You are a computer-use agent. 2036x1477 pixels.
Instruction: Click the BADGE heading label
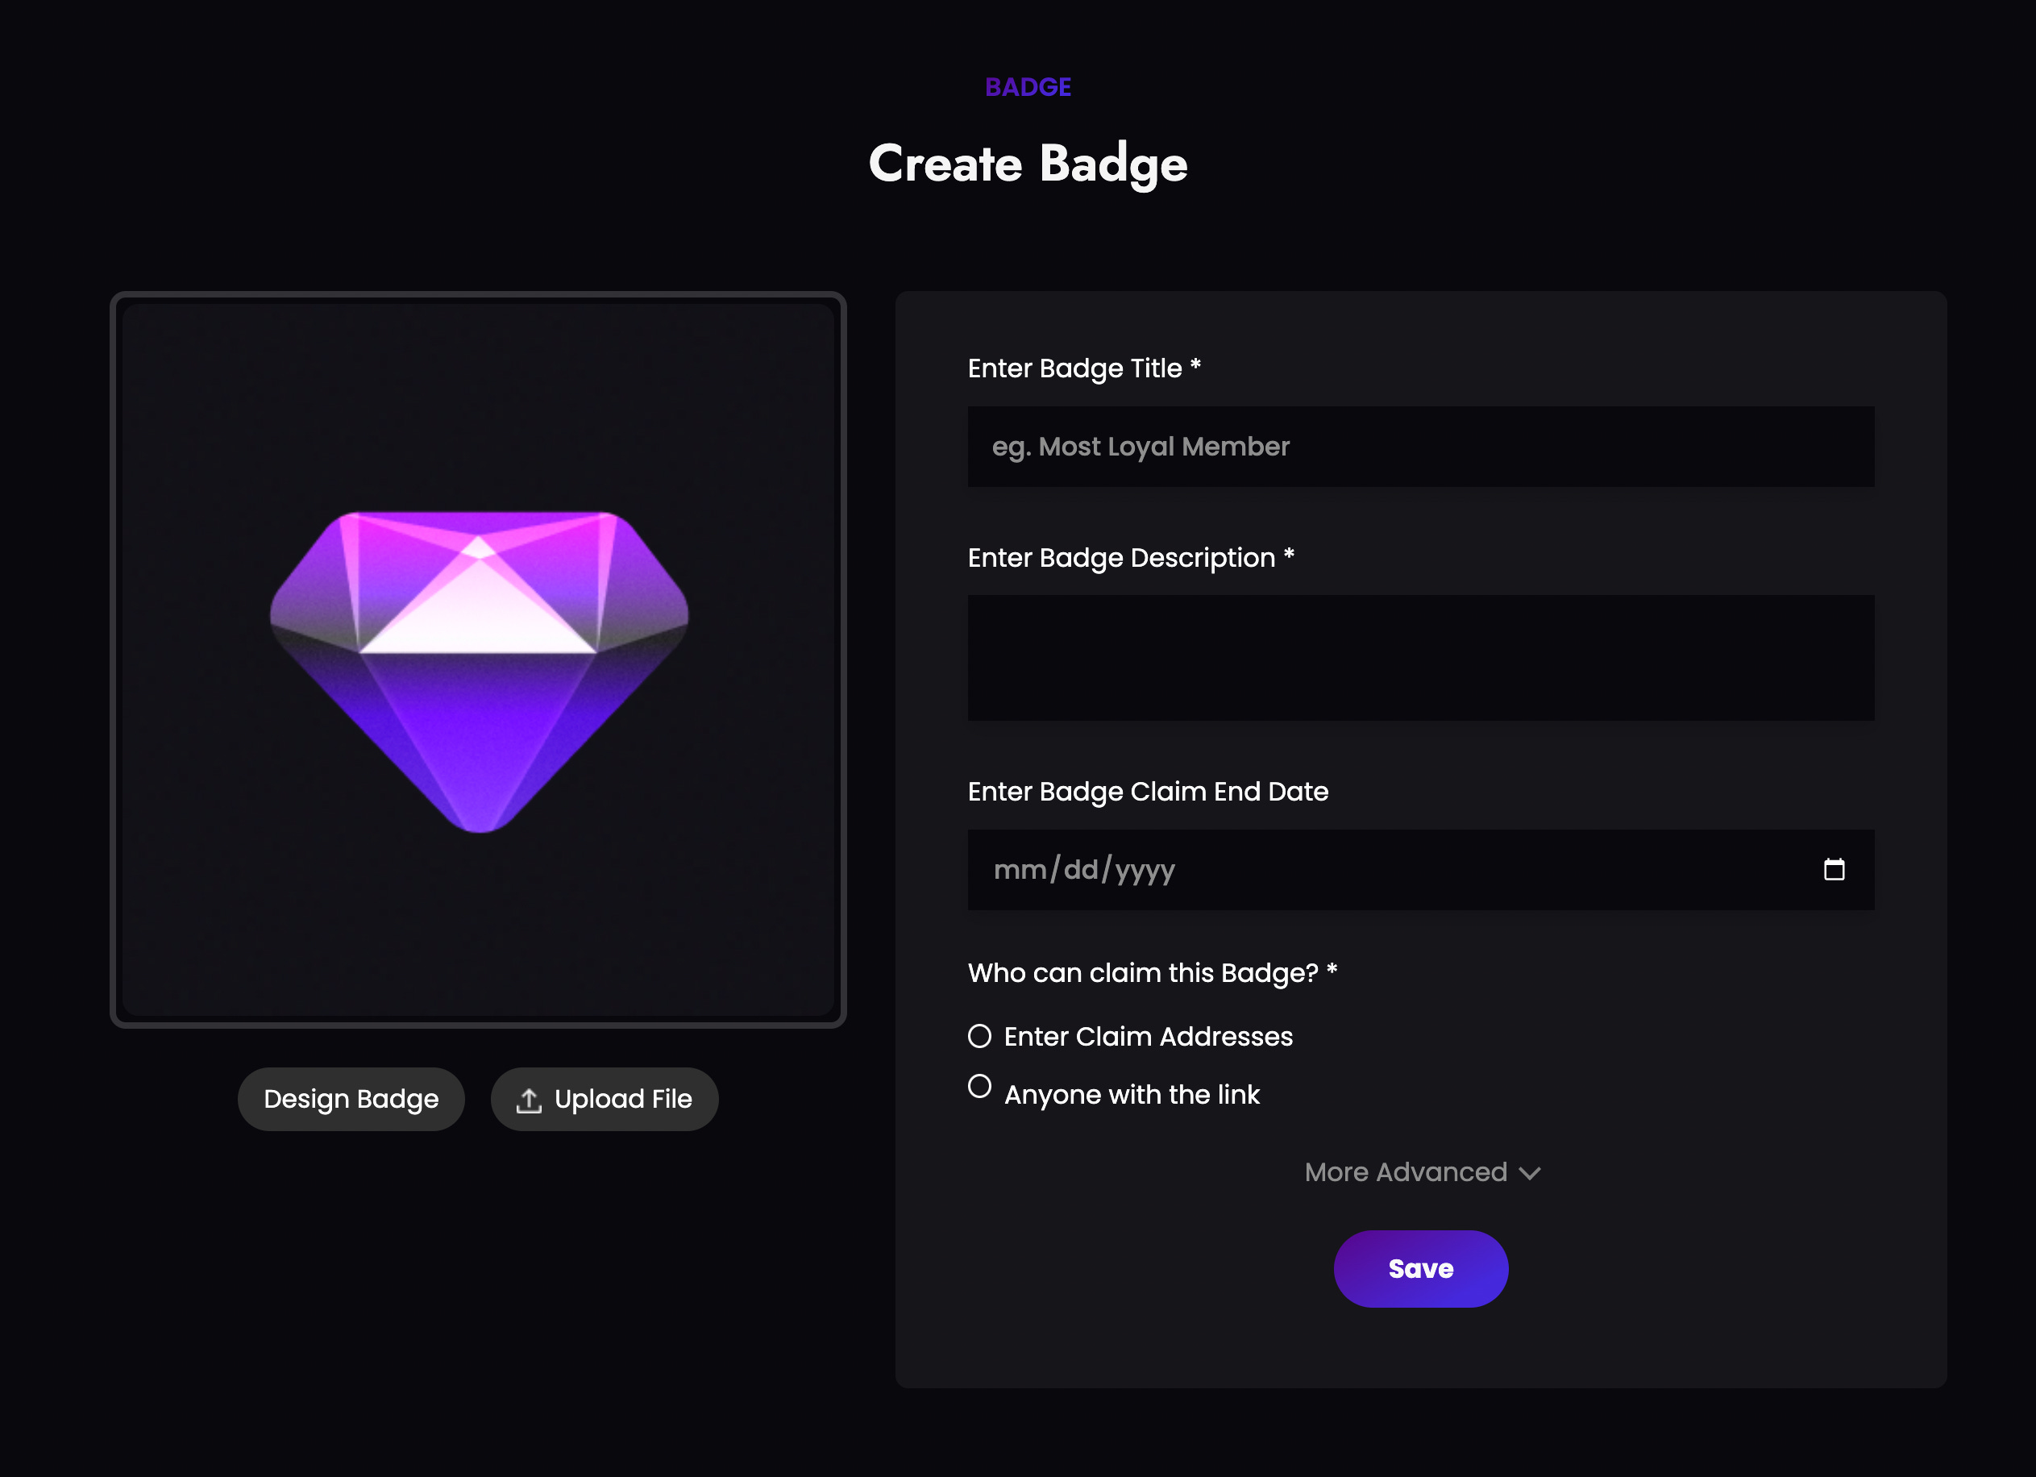click(x=1028, y=87)
